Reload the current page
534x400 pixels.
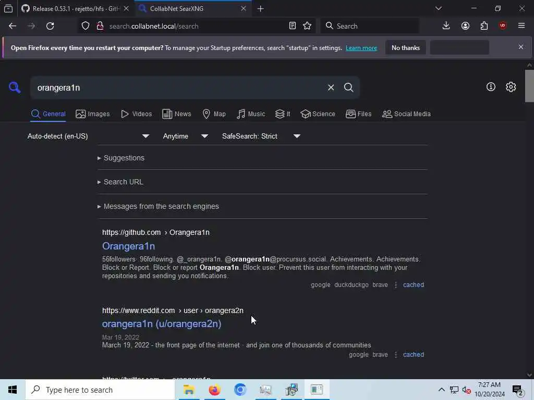pos(50,26)
